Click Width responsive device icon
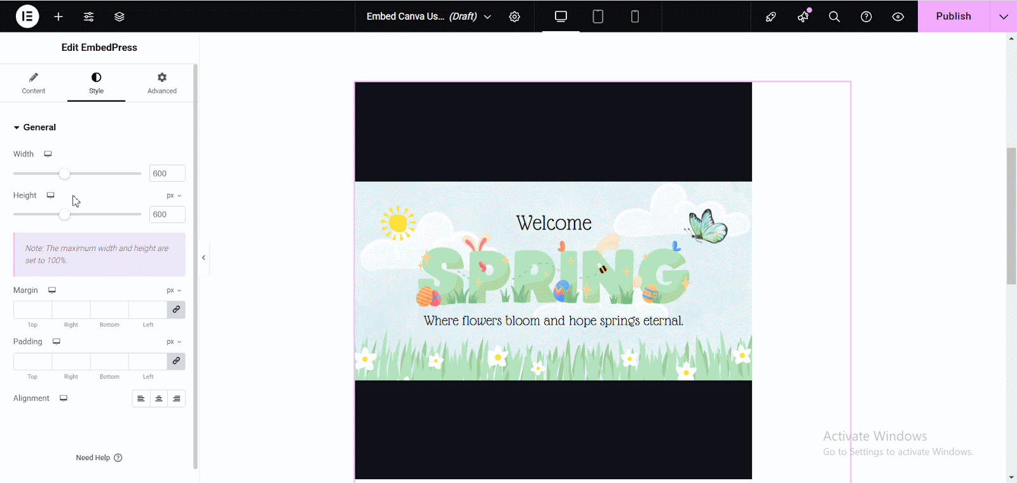The width and height of the screenshot is (1017, 483). pyautogui.click(x=48, y=154)
